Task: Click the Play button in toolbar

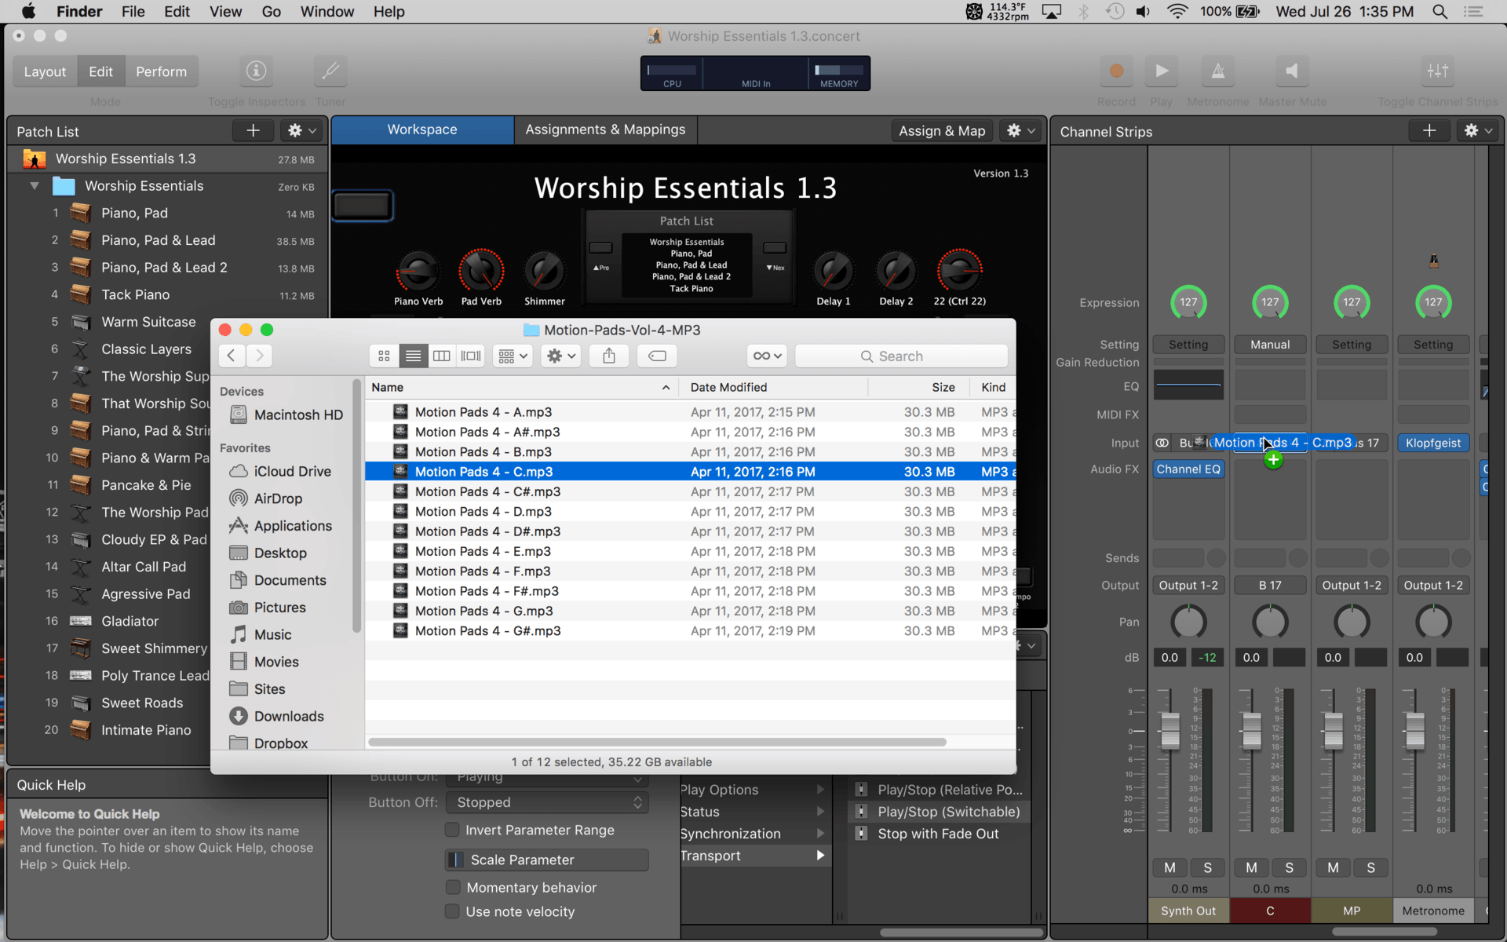Action: [1161, 71]
